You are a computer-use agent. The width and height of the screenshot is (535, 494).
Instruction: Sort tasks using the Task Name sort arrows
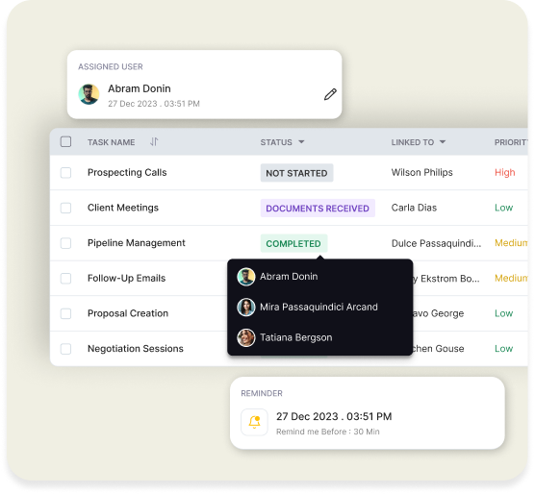point(154,141)
